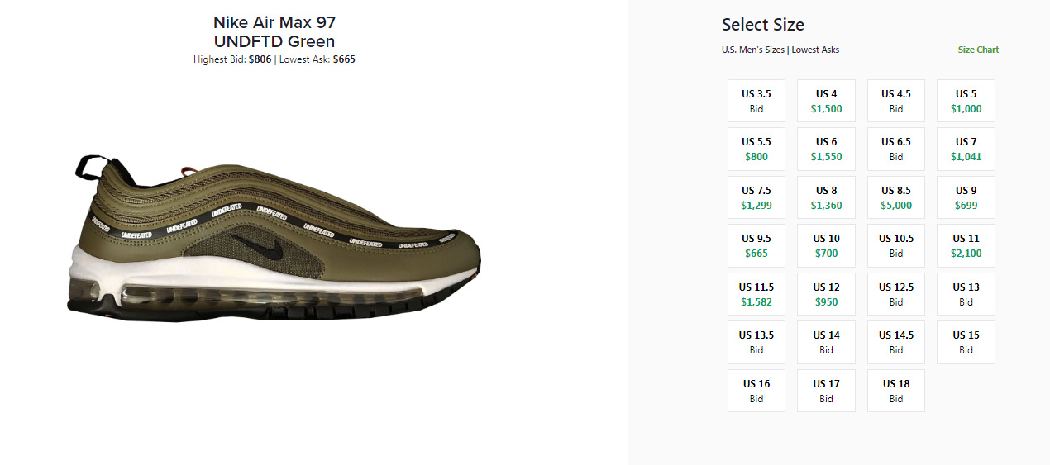
Task: Select US 8.5 at $5,000
Action: pos(896,197)
